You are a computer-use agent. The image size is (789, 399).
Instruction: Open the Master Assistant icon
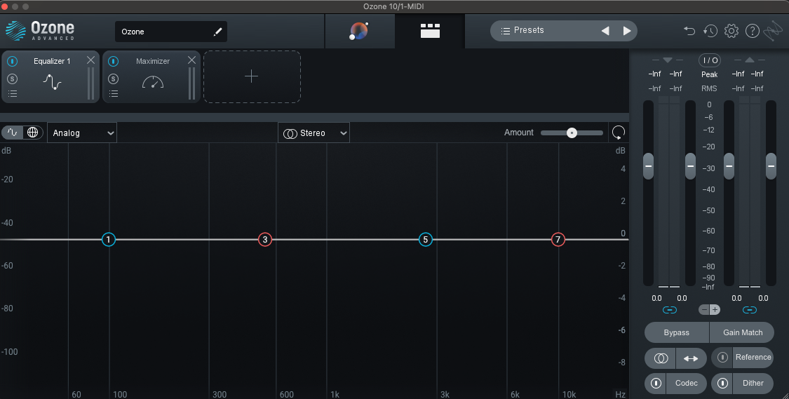pos(359,31)
